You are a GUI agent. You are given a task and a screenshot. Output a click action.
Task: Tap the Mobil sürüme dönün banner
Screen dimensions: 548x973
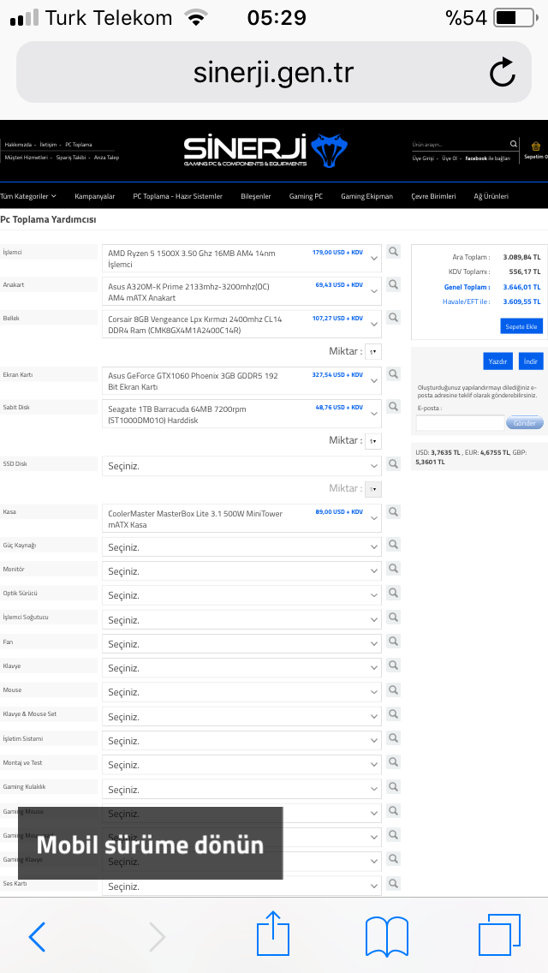150,844
